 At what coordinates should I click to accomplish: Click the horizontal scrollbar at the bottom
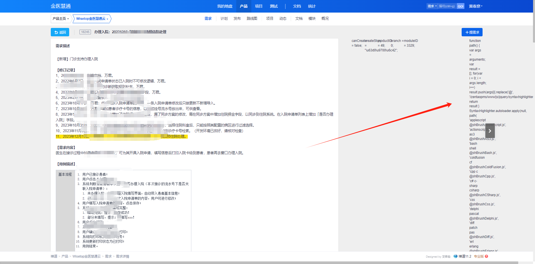point(259,263)
